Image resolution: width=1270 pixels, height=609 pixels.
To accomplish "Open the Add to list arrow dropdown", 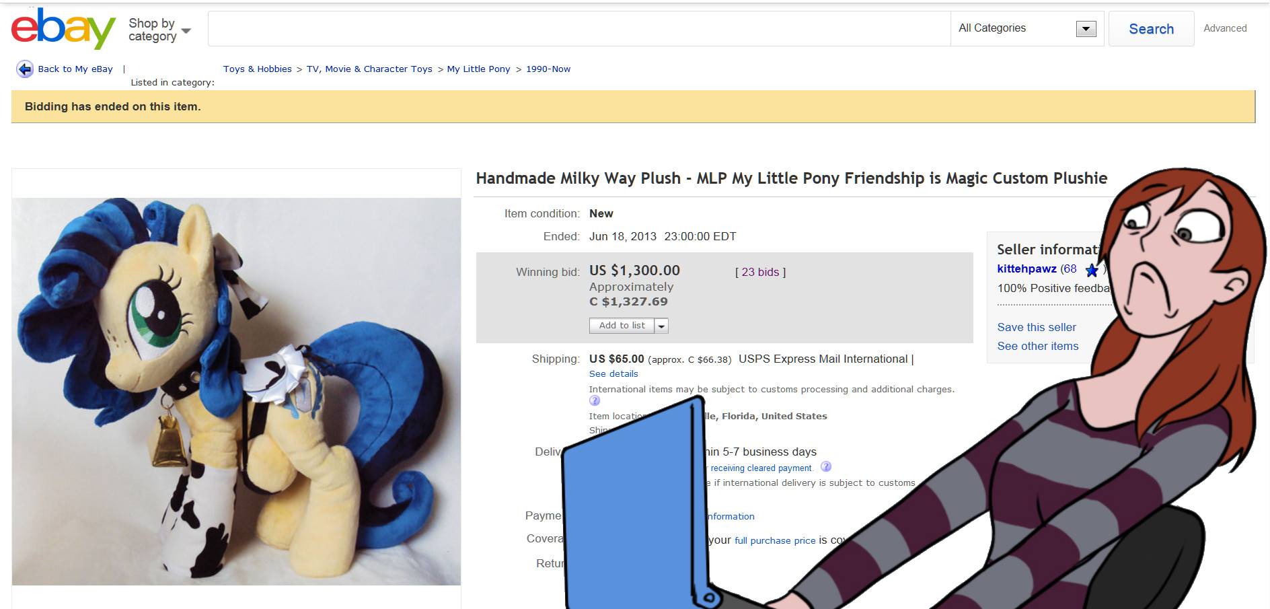I will tap(662, 326).
